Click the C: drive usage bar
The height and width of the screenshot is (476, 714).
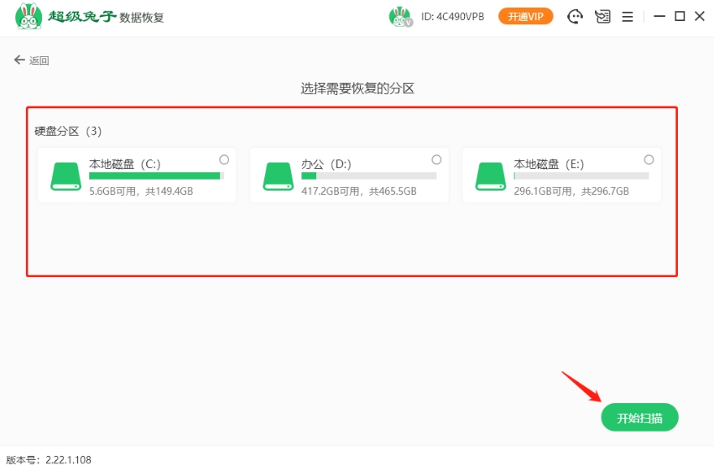[x=156, y=176]
